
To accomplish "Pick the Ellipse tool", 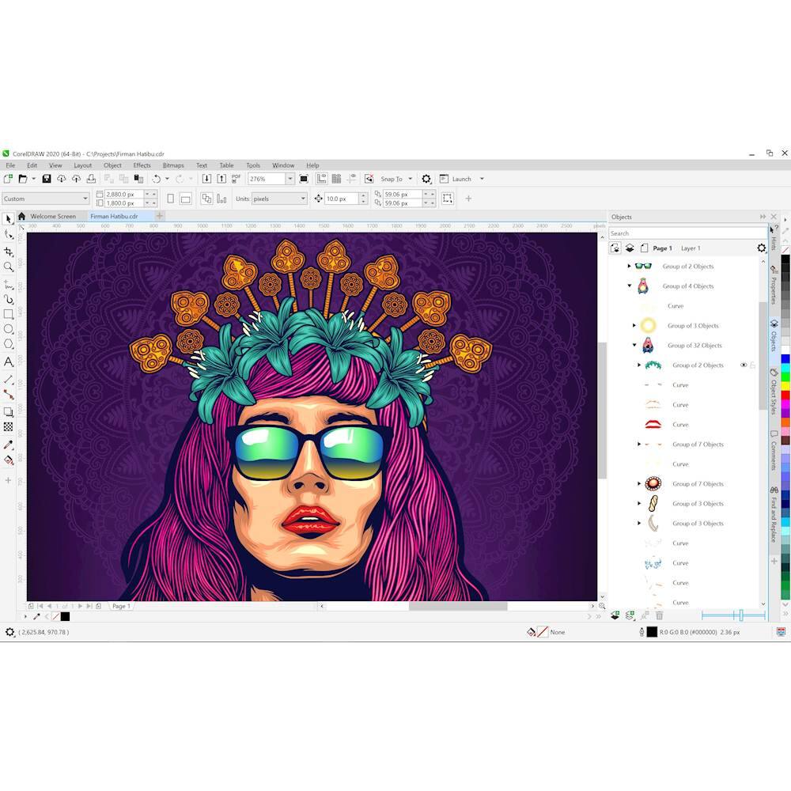I will 9,329.
